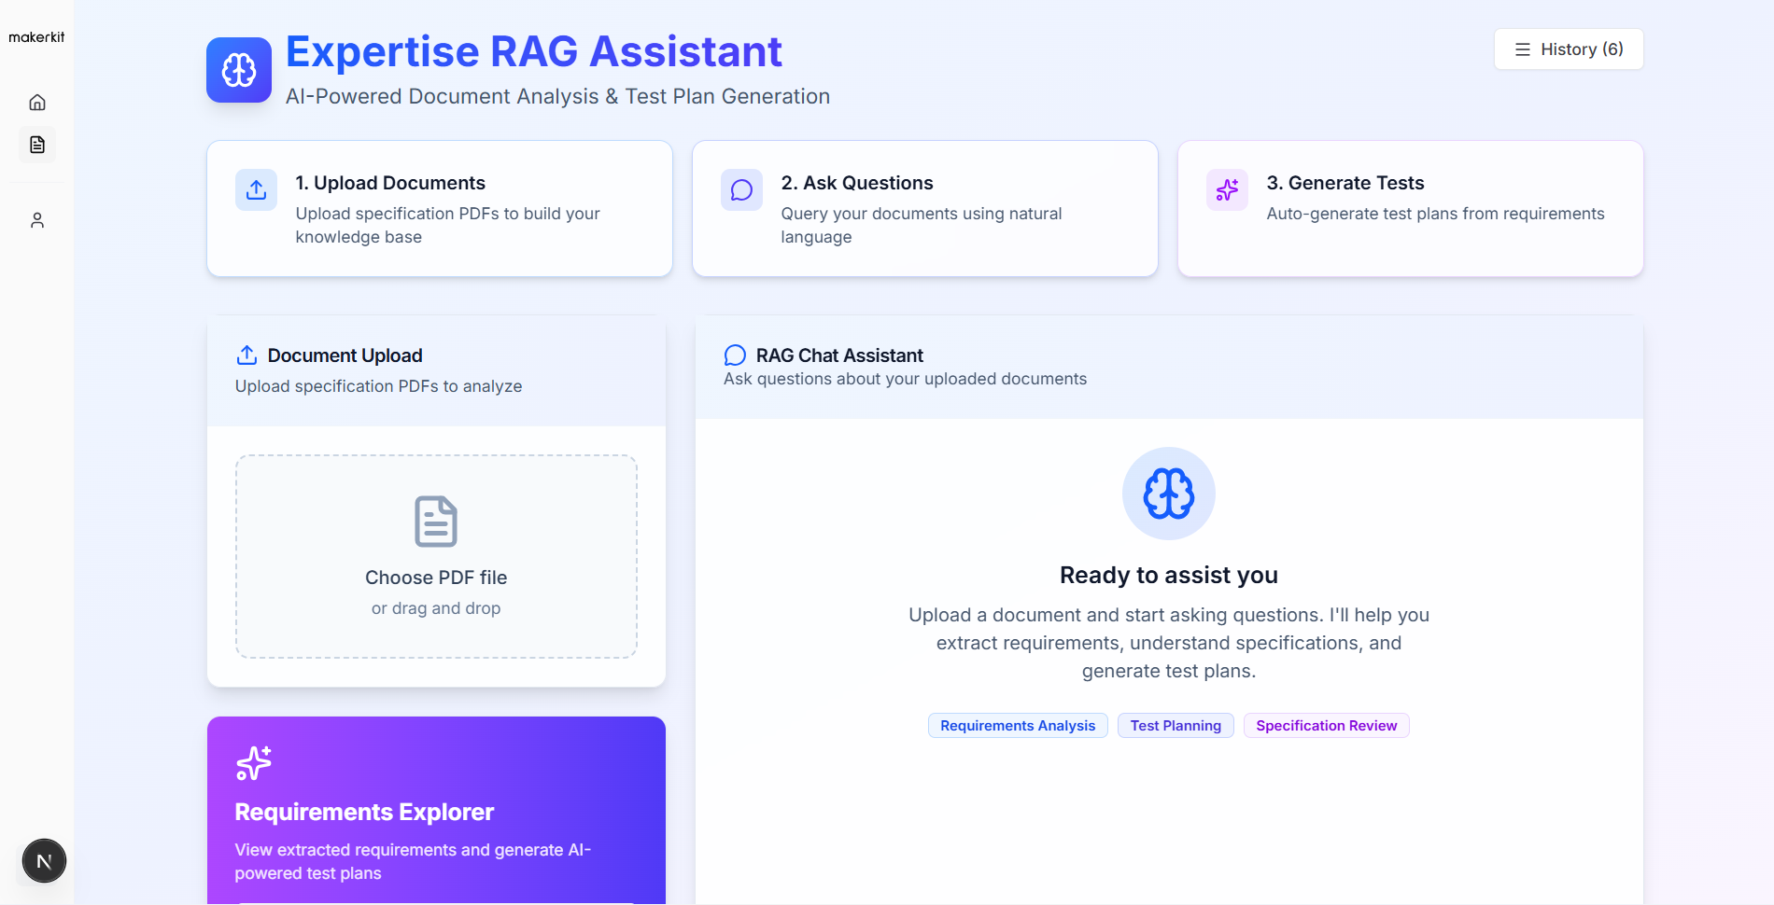Open the user profile icon in the sidebar
The width and height of the screenshot is (1774, 905).
pos(37,219)
